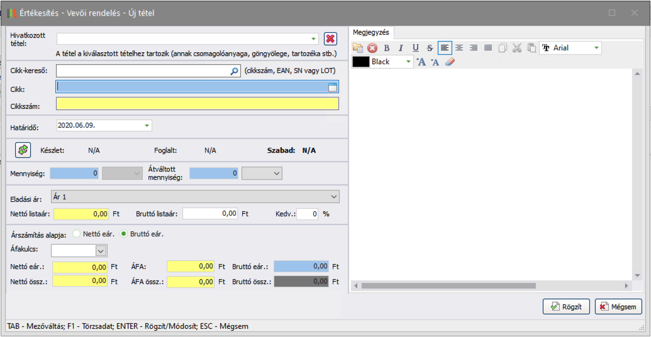The height and width of the screenshot is (337, 651).
Task: Toggle strikethrough text formatting
Action: (430, 48)
